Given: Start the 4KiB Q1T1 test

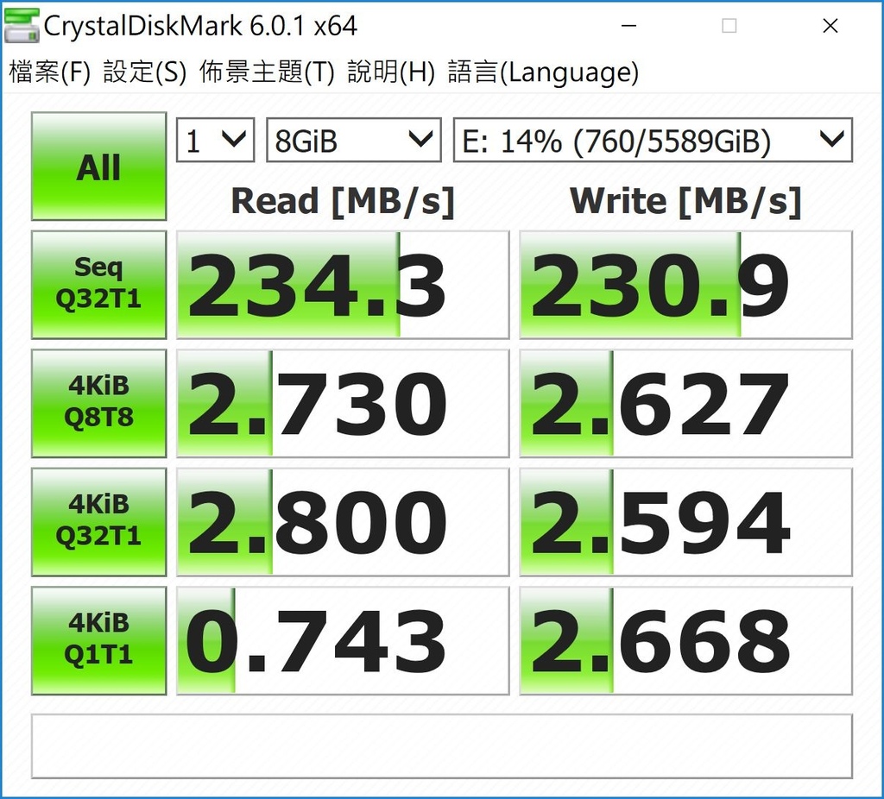Looking at the screenshot, I should (98, 640).
